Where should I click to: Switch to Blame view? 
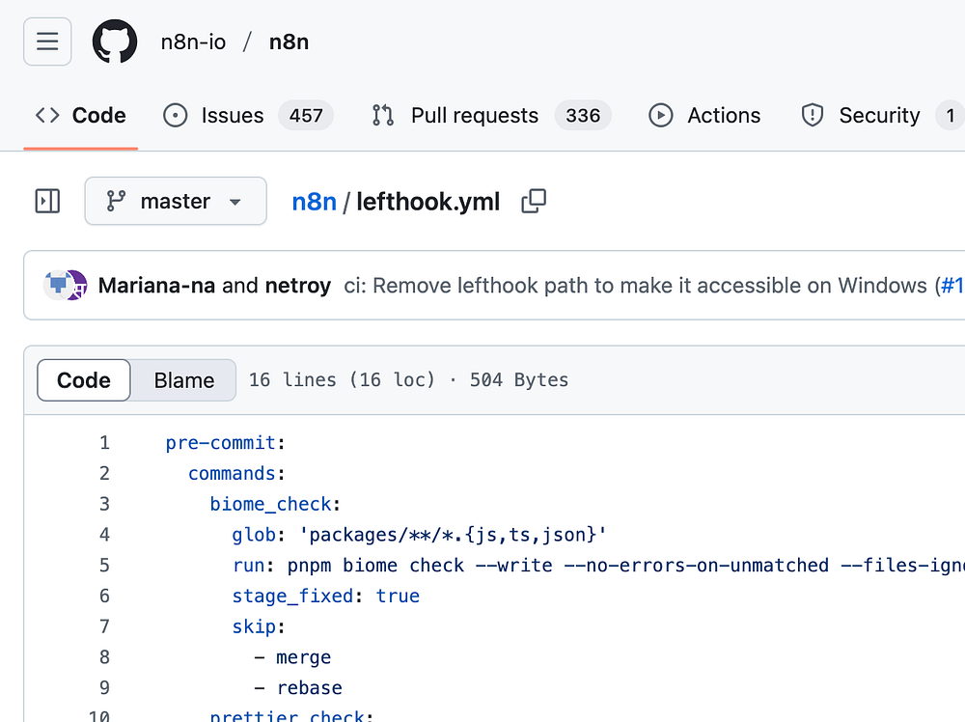tap(184, 380)
